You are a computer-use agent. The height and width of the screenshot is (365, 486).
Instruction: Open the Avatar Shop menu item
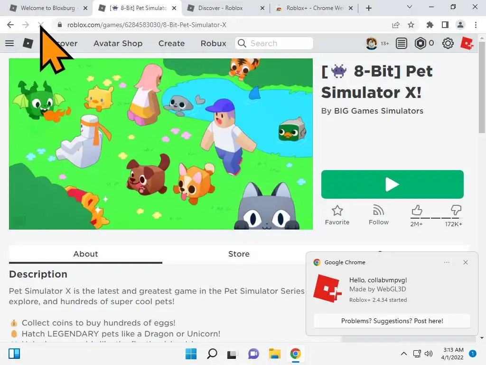(x=118, y=43)
